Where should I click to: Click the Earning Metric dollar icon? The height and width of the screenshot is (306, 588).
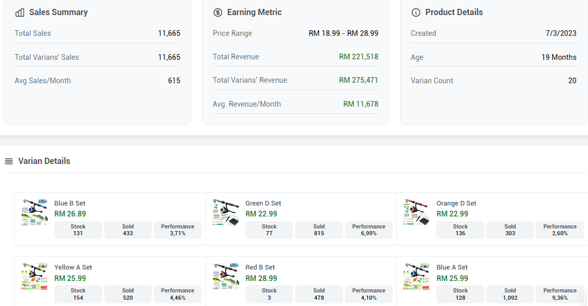tap(218, 12)
